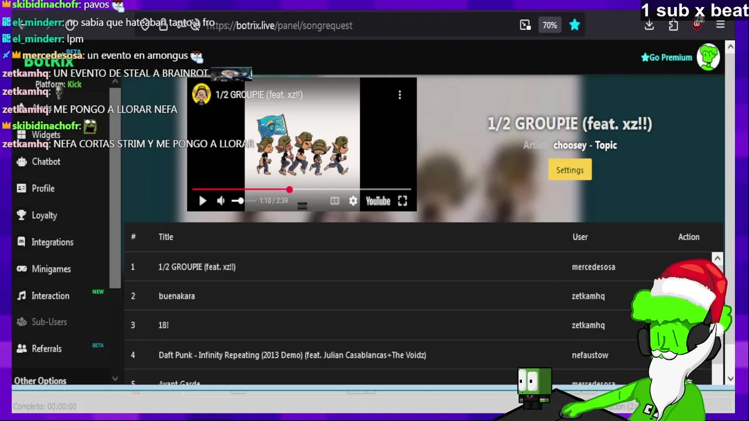Click the Chatbot robot icon

click(x=22, y=162)
